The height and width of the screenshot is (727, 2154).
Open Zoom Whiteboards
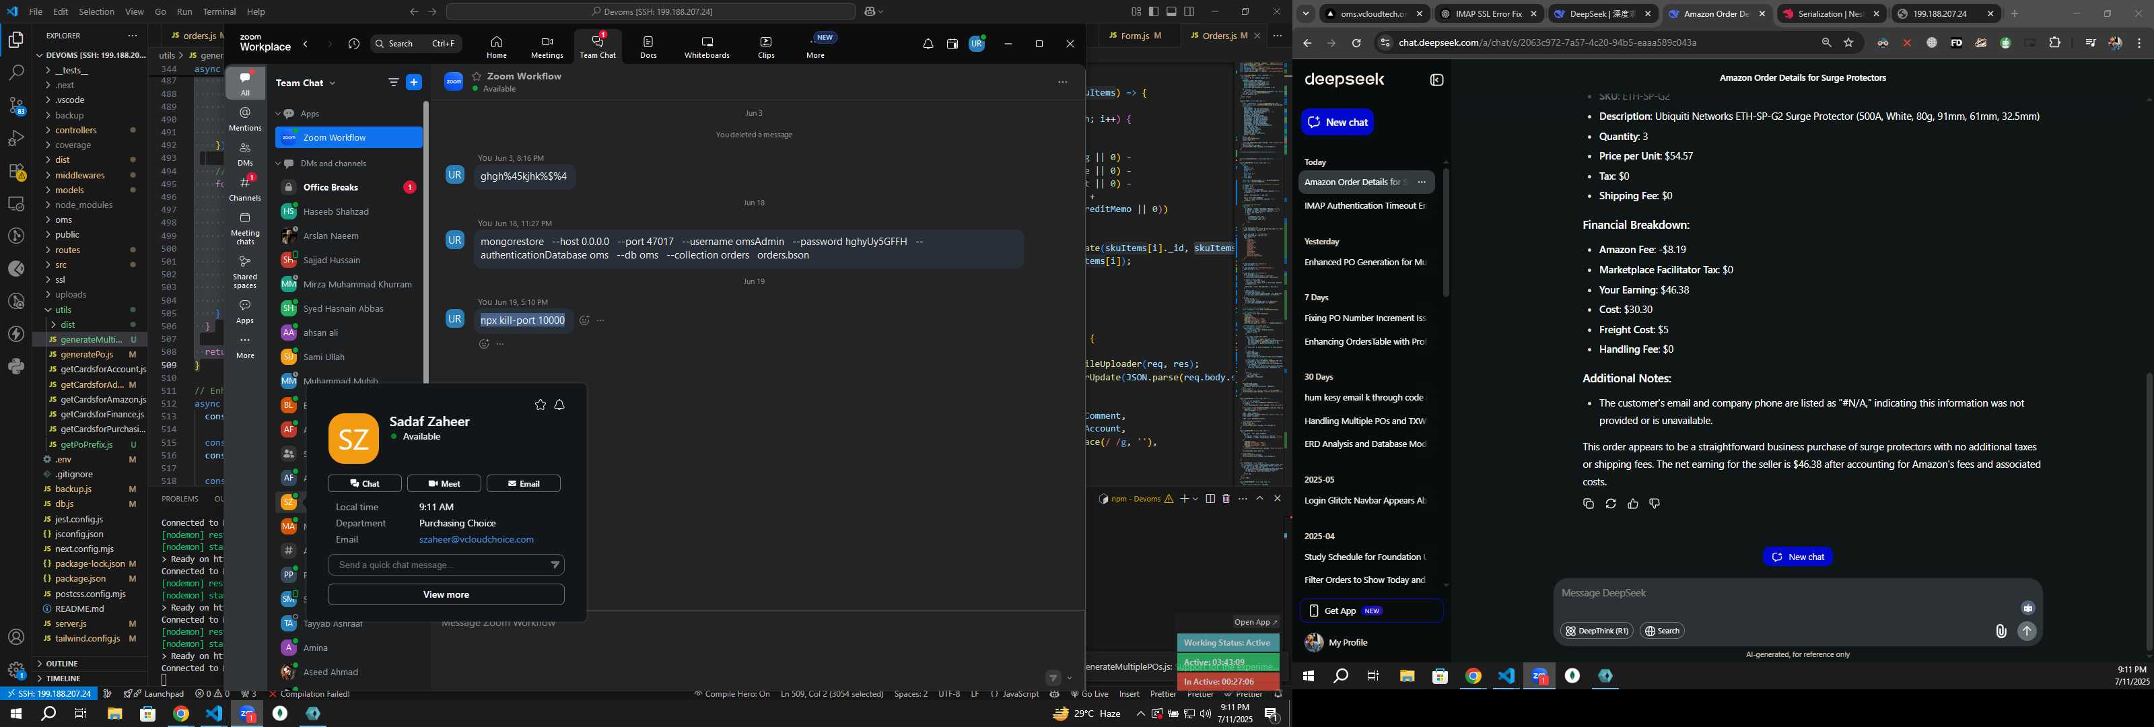pyautogui.click(x=707, y=48)
